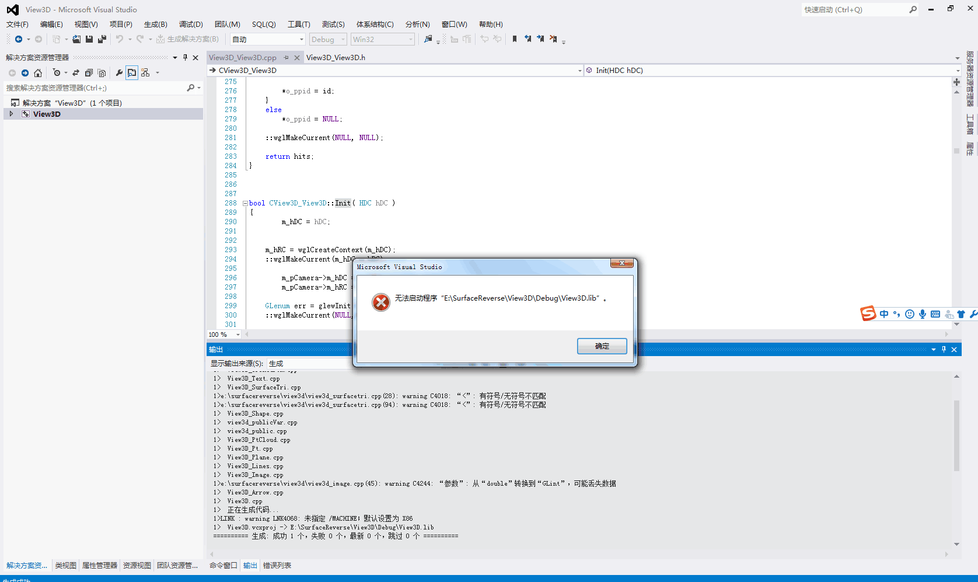Viewport: 978px width, 582px height.
Task: Open the output source 生成 dropdown
Action: coord(310,363)
